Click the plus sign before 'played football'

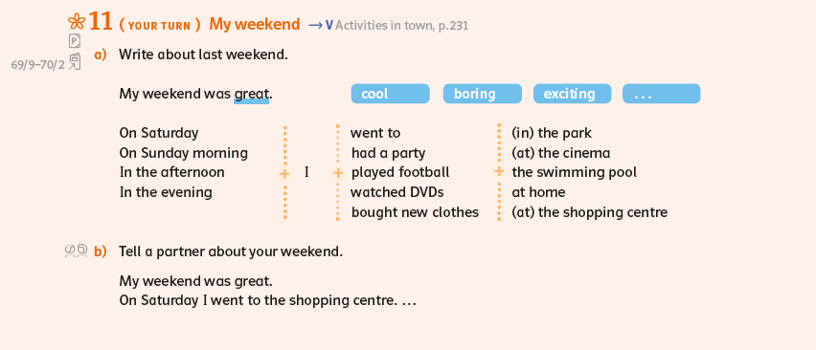338,173
